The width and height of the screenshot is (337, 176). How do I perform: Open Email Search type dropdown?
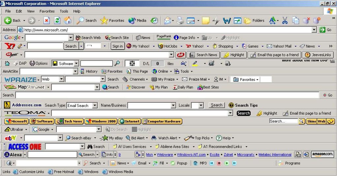(x=95, y=105)
